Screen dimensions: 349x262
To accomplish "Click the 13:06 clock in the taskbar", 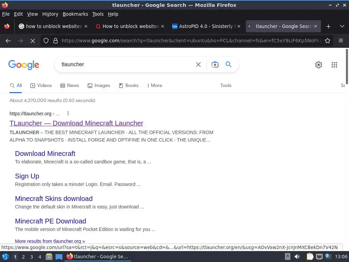I will [x=341, y=257].
